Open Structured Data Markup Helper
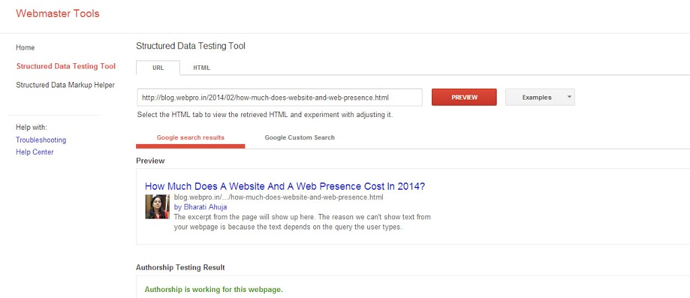The image size is (690, 298). click(x=65, y=85)
